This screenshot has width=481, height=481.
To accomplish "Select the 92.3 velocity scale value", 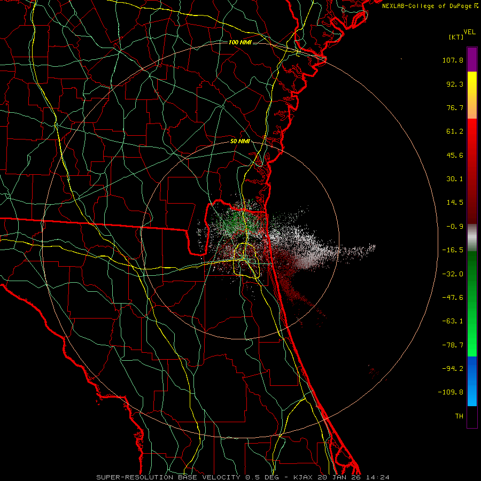I will point(455,84).
